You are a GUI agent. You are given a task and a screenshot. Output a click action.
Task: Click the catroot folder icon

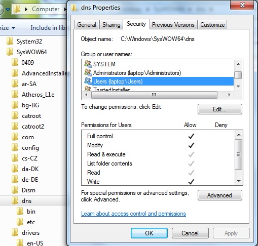[x=15, y=115]
